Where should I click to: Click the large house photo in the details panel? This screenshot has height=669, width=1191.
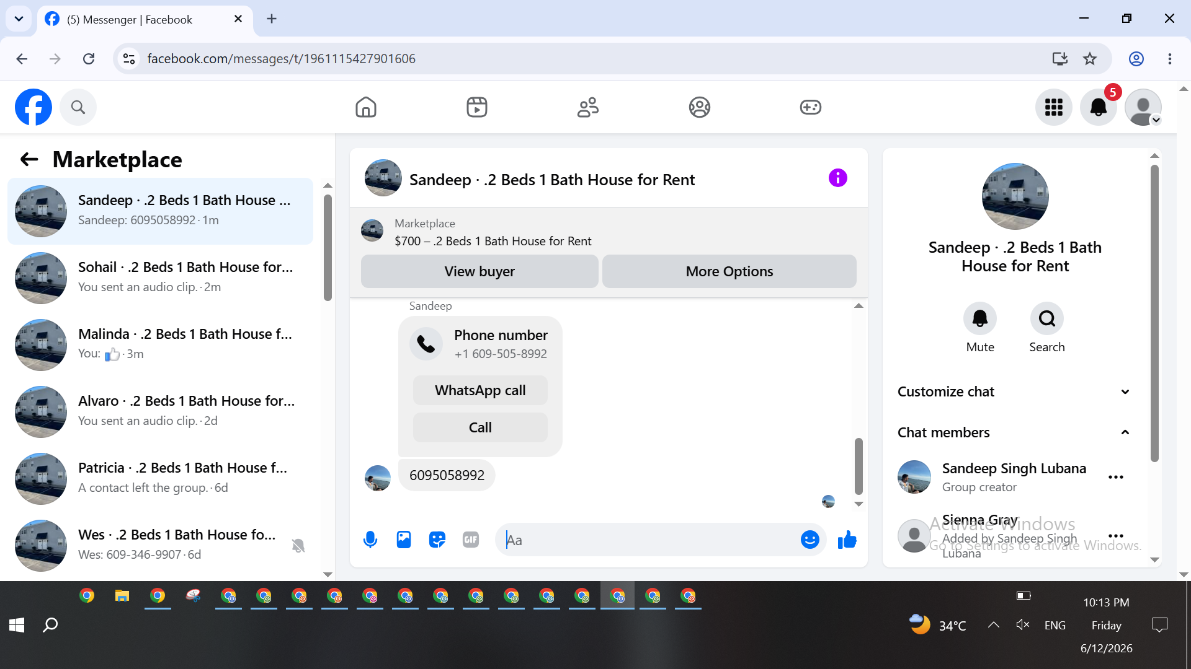pyautogui.click(x=1015, y=196)
